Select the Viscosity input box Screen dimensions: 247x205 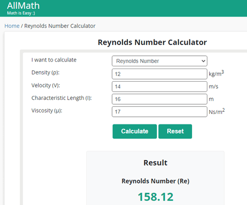[160, 112]
